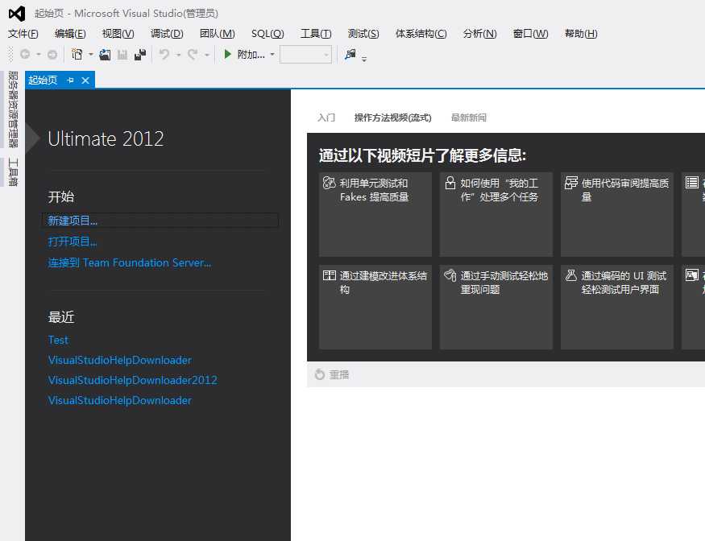Open last VisualStudioHelpDownloader recent project
Image resolution: width=705 pixels, height=541 pixels.
[x=119, y=400]
